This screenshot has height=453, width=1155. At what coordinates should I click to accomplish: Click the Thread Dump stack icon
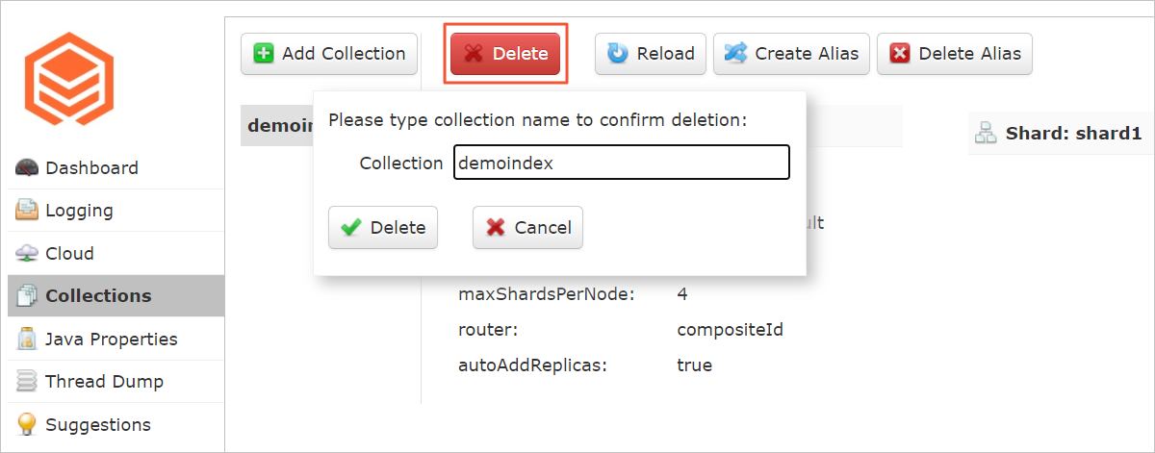coord(27,381)
